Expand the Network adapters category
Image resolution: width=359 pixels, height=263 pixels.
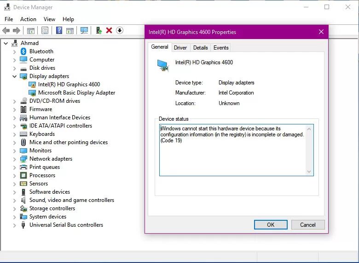(14, 159)
